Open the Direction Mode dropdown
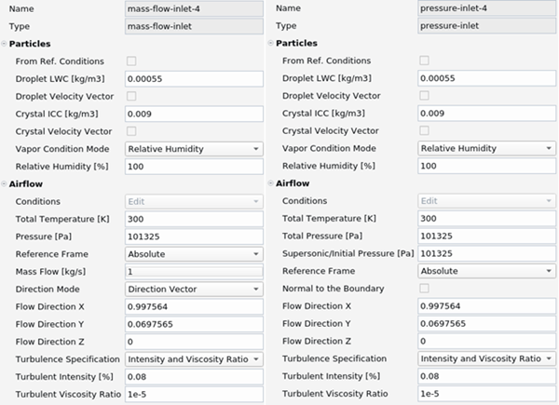Screen dimensions: 559x405 click(x=194, y=290)
